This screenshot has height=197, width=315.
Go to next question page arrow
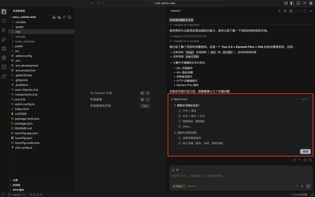pos(309,99)
